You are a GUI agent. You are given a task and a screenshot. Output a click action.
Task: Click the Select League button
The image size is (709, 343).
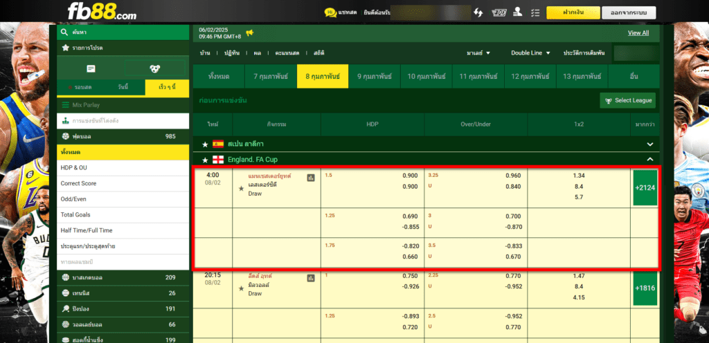point(627,101)
